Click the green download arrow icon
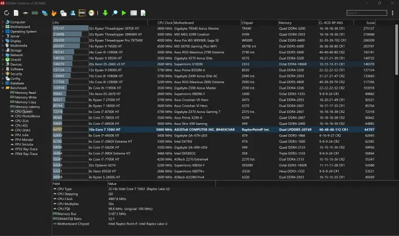399x236 pixels. click(105, 13)
